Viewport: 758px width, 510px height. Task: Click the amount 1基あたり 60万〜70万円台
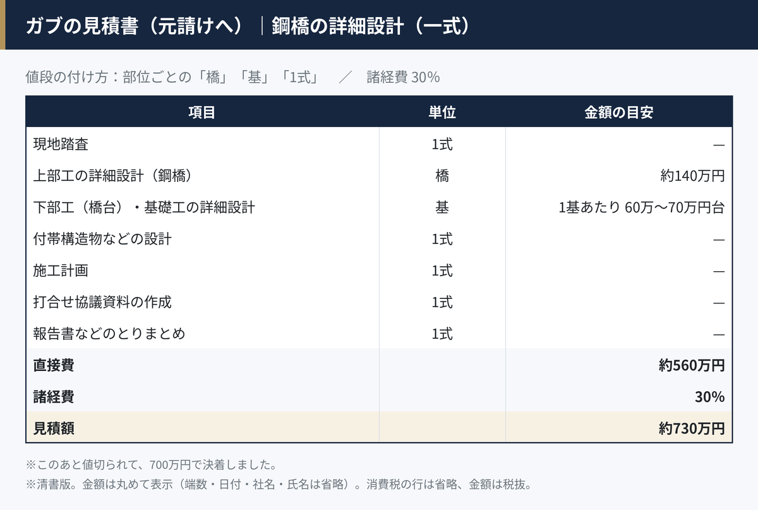642,207
